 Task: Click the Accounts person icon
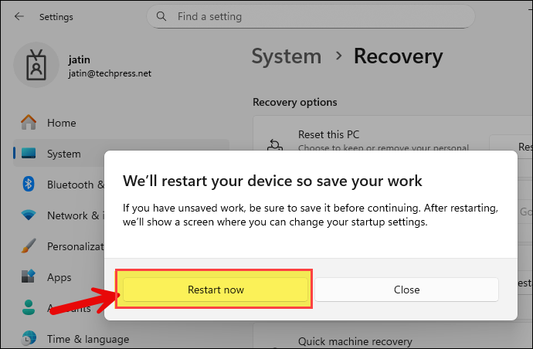coord(29,308)
